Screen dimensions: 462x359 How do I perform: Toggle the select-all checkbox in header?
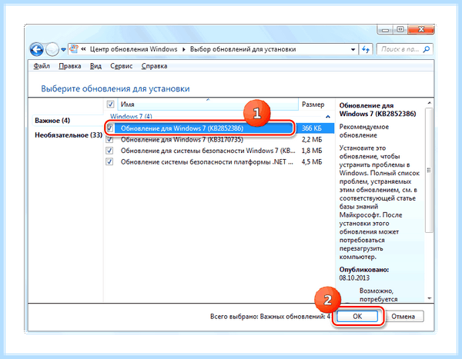[x=110, y=105]
